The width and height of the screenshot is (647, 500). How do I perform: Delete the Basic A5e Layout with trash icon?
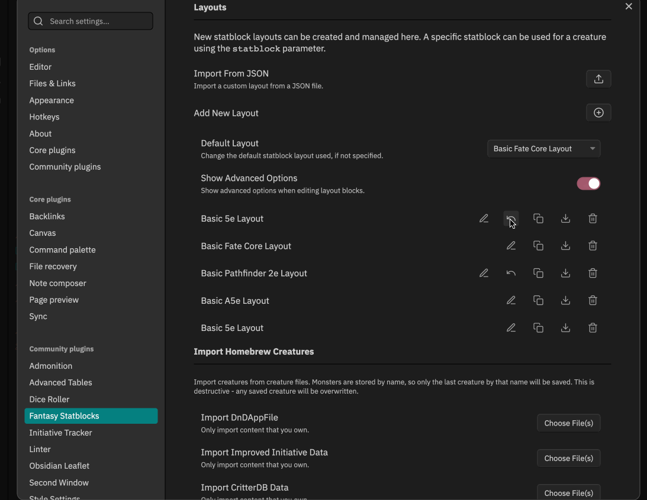(593, 300)
